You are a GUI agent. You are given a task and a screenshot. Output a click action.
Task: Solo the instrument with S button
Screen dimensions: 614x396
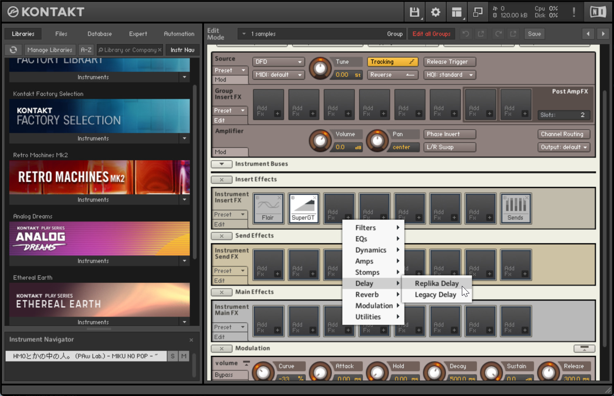[x=172, y=356]
